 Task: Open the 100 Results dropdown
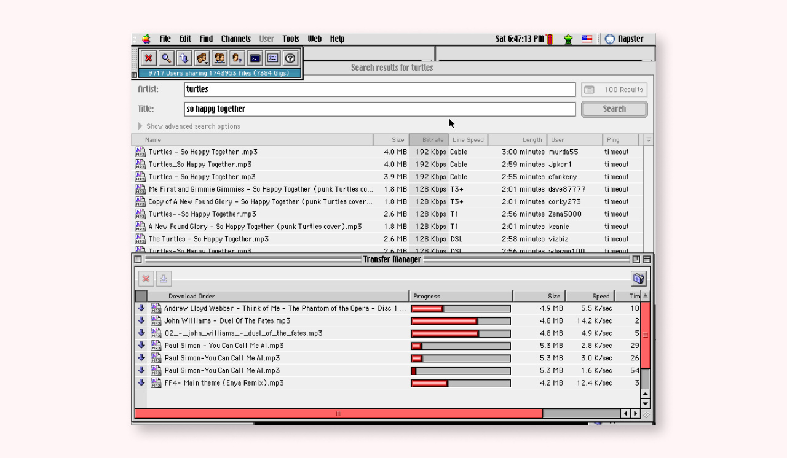tap(614, 90)
